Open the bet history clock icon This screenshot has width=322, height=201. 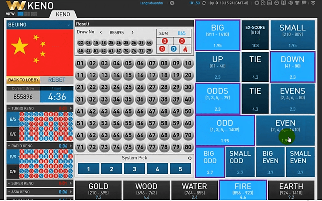277,3
